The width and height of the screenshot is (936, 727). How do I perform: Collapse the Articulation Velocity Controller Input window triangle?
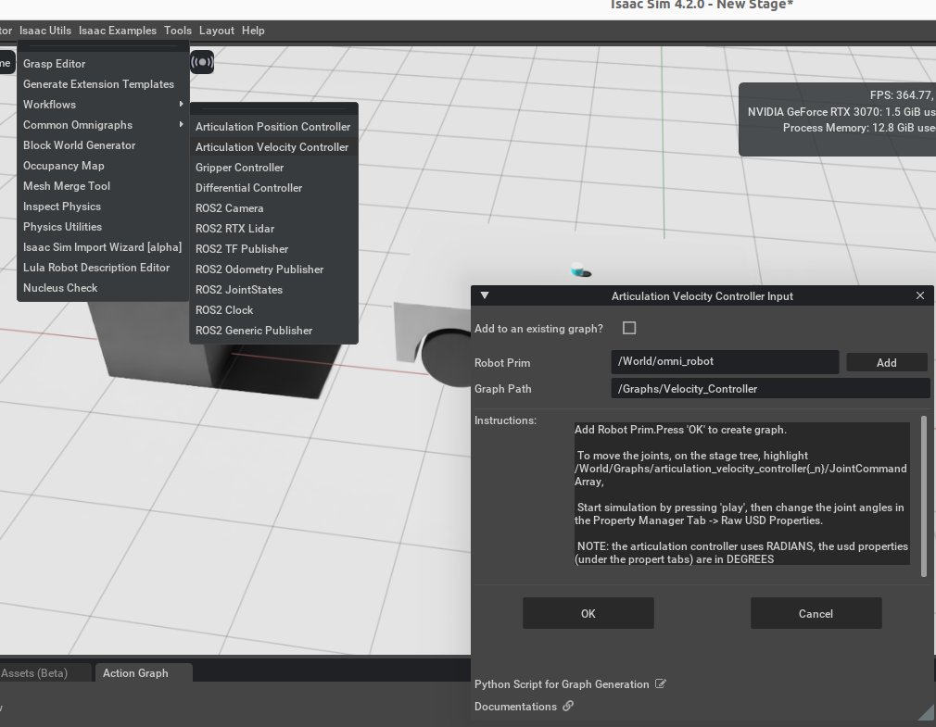tap(485, 295)
